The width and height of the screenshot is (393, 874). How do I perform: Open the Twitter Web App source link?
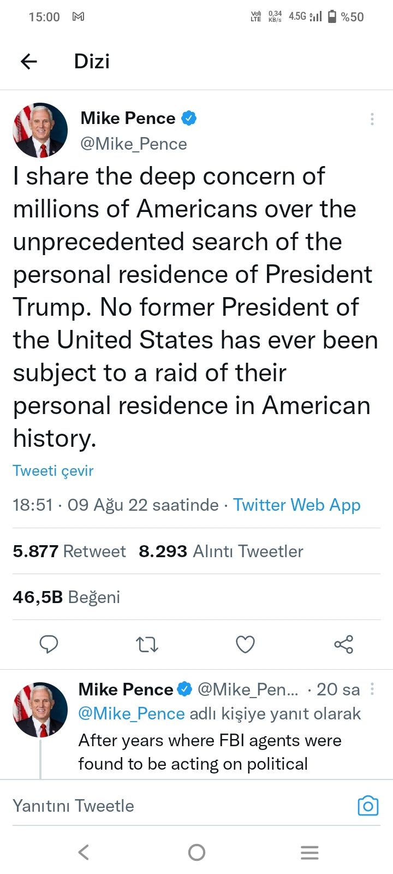[x=297, y=505]
